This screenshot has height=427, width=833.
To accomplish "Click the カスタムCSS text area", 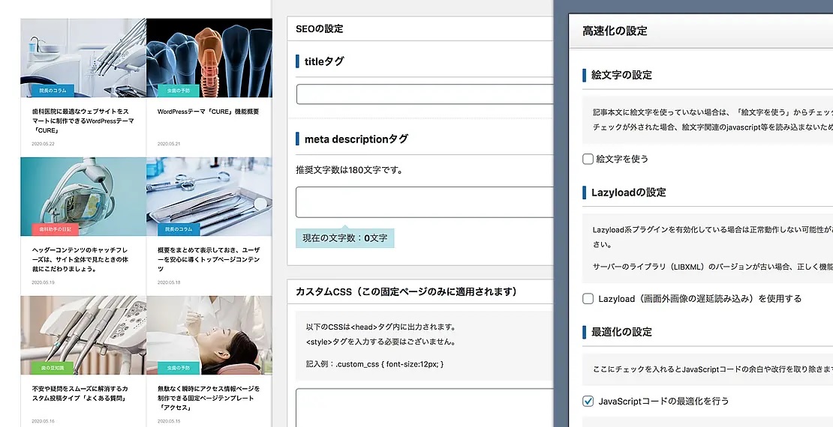I will tap(424, 407).
